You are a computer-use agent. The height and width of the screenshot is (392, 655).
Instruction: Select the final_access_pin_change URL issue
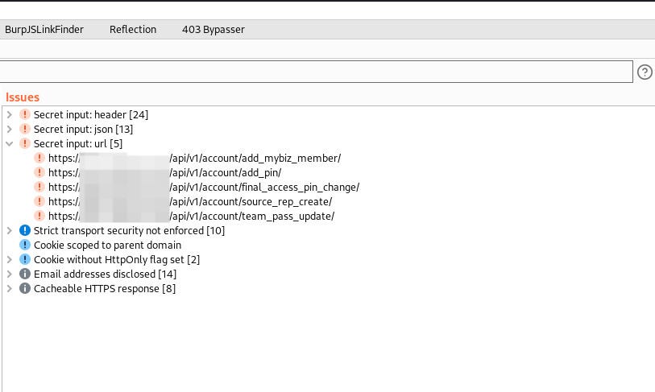204,187
